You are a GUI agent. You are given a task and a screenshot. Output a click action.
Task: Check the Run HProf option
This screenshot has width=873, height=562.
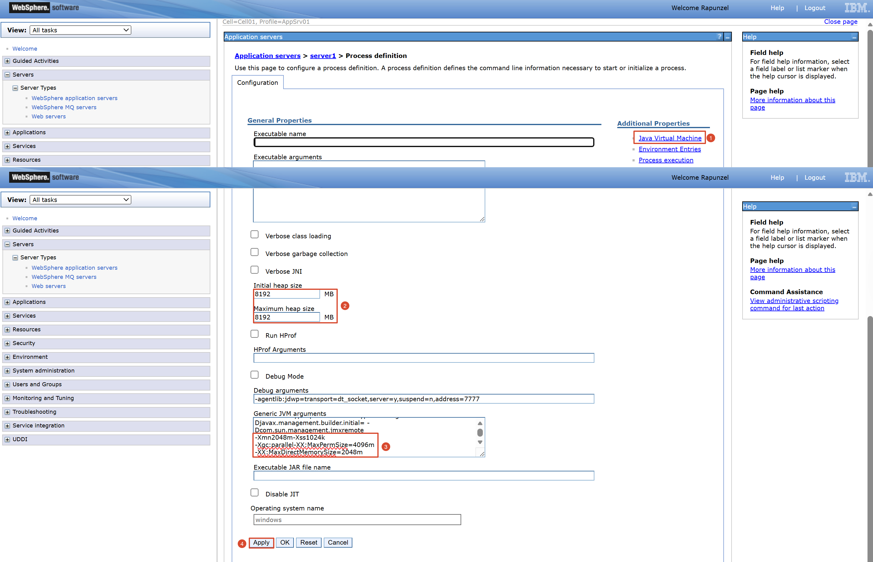click(255, 334)
